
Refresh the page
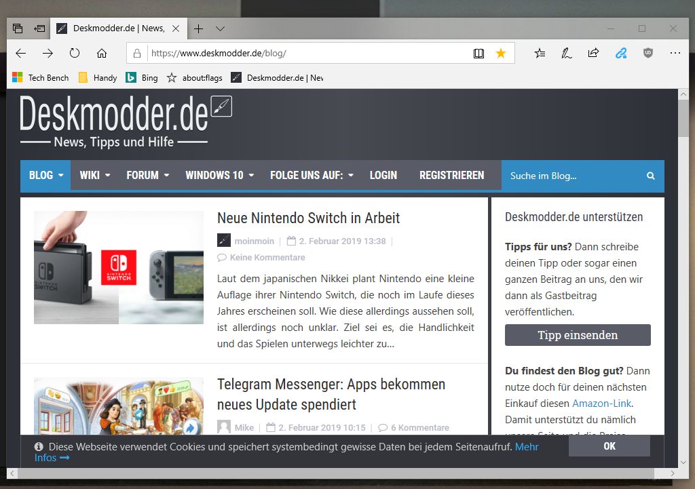click(x=75, y=53)
